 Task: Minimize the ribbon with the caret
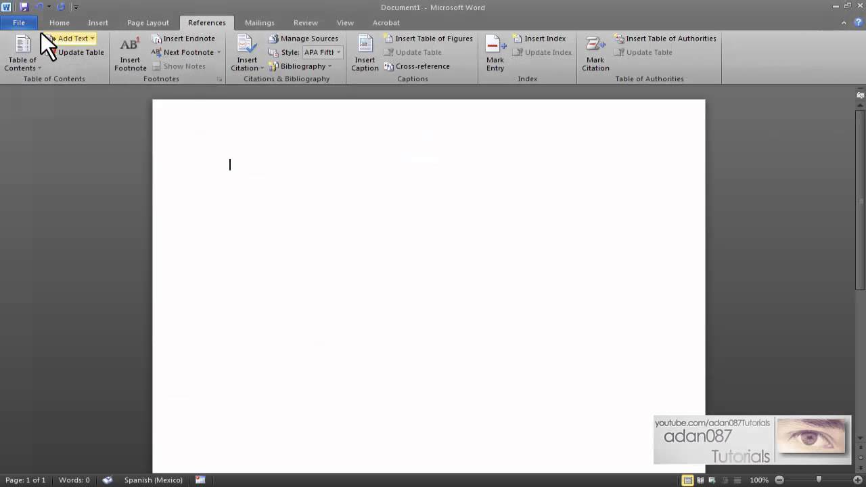[x=844, y=22]
